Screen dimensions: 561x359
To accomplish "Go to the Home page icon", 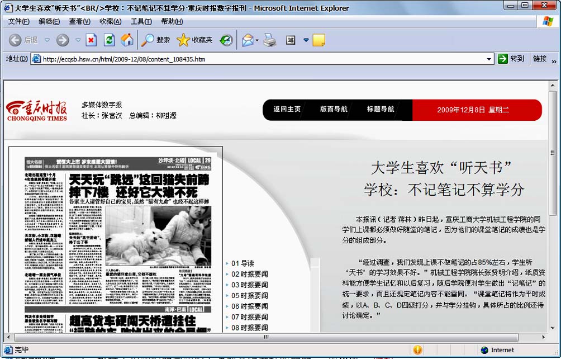I will click(127, 40).
